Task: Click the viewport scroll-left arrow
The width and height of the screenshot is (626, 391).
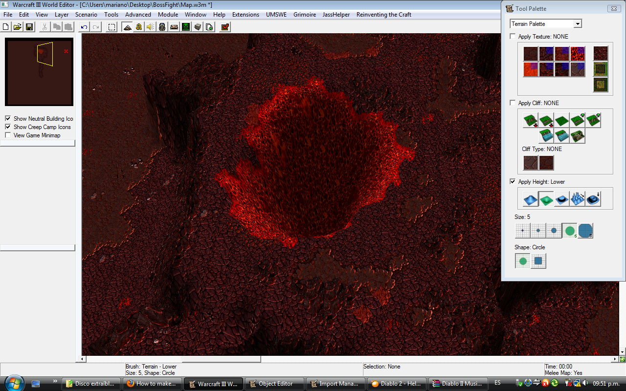Action: click(83, 359)
